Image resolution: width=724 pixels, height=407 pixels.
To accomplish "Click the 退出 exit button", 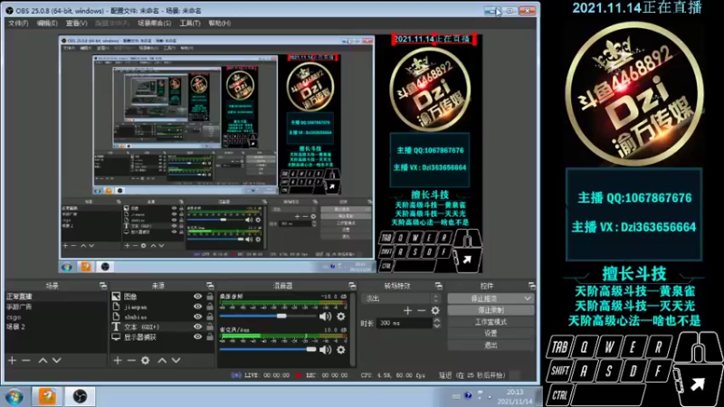I will pyautogui.click(x=491, y=345).
